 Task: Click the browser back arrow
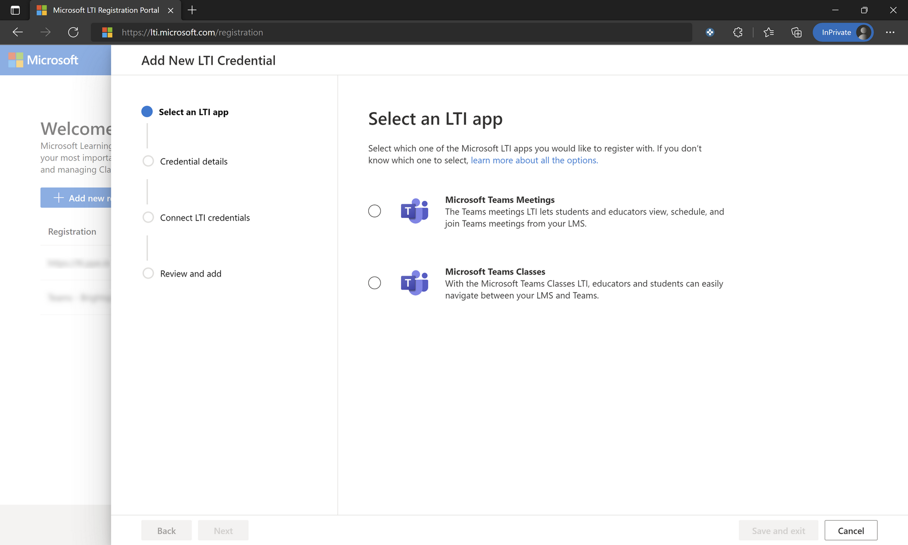coord(17,32)
